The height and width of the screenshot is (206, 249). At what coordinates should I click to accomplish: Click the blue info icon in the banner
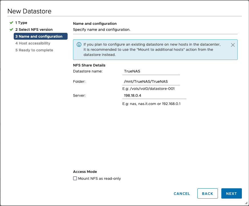coord(79,45)
